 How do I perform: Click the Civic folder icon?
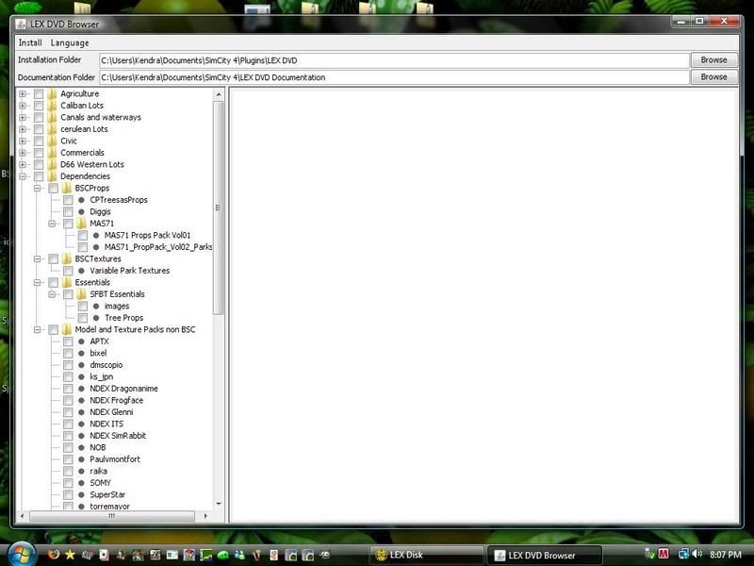52,141
